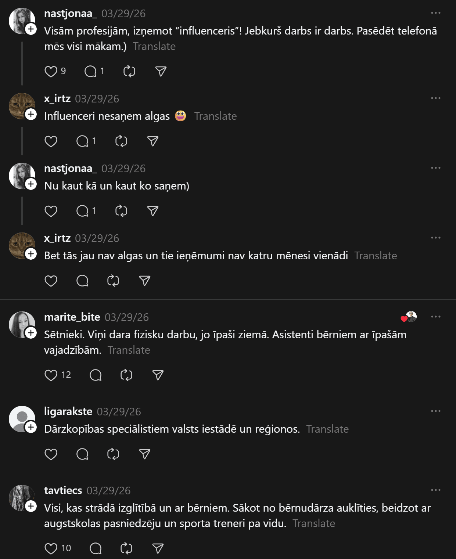The height and width of the screenshot is (559, 456).
Task: Translate marite_bite's comment
Action: (129, 350)
